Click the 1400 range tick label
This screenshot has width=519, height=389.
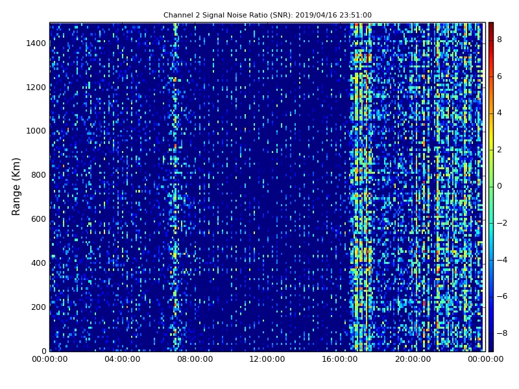(36, 43)
